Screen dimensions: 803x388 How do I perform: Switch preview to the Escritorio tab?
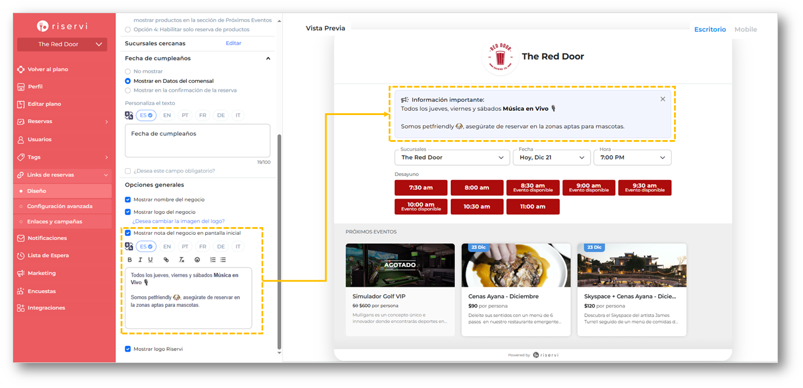tap(710, 29)
